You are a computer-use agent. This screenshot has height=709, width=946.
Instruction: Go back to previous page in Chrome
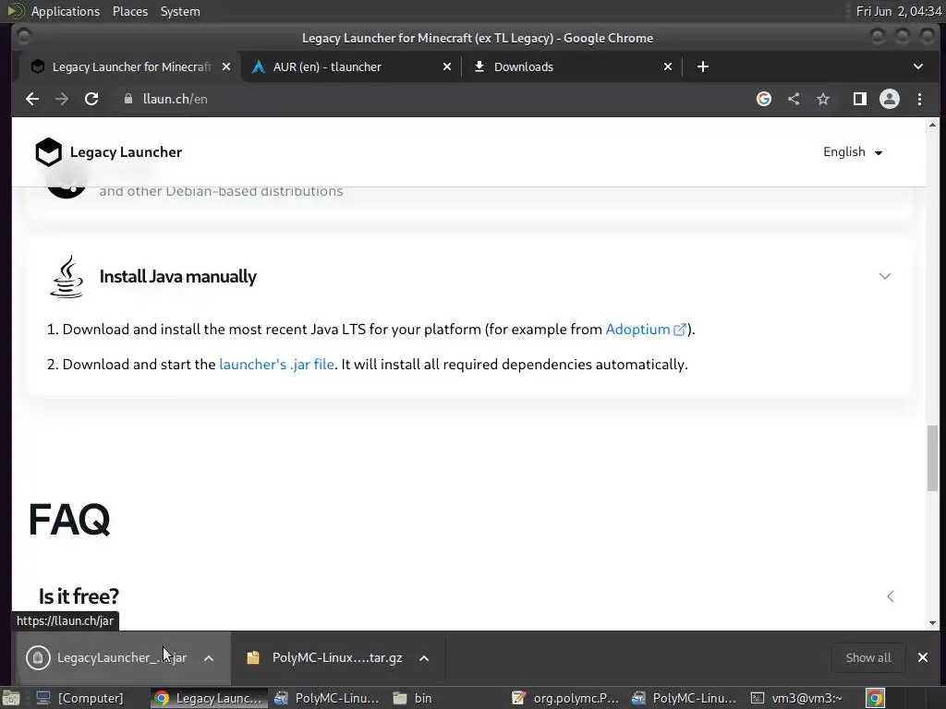[32, 99]
